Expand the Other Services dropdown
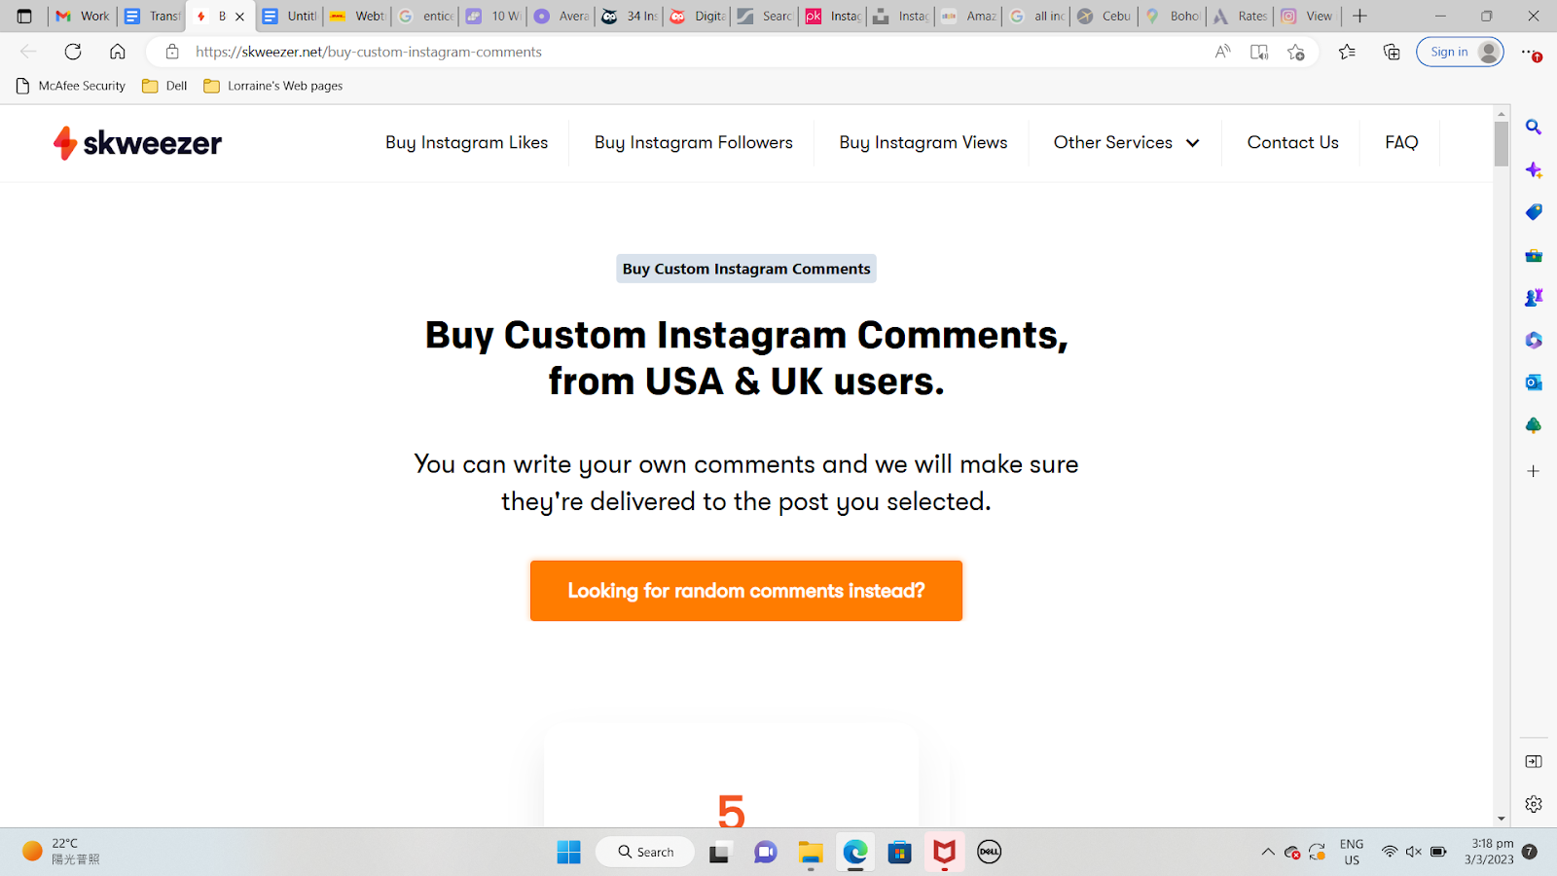 tap(1126, 142)
